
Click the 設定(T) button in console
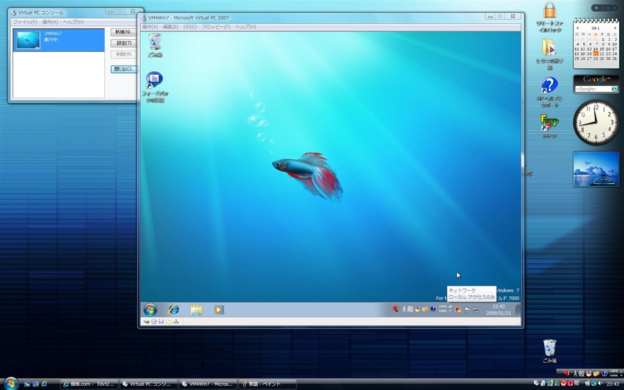(x=124, y=43)
